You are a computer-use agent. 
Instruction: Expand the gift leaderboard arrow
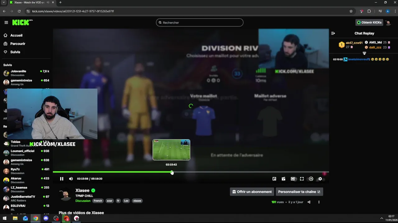[364, 53]
